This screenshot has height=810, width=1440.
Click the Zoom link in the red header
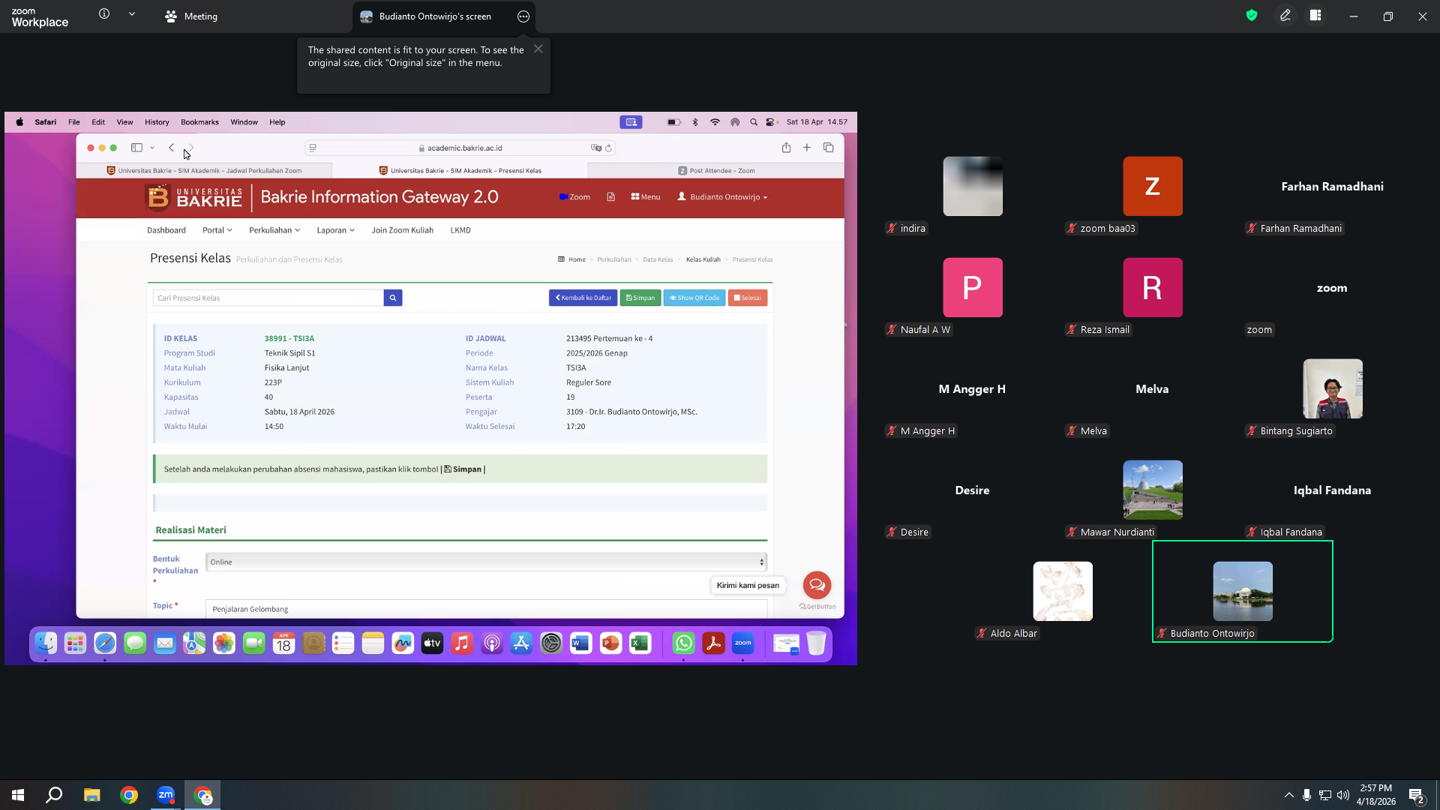click(x=574, y=197)
